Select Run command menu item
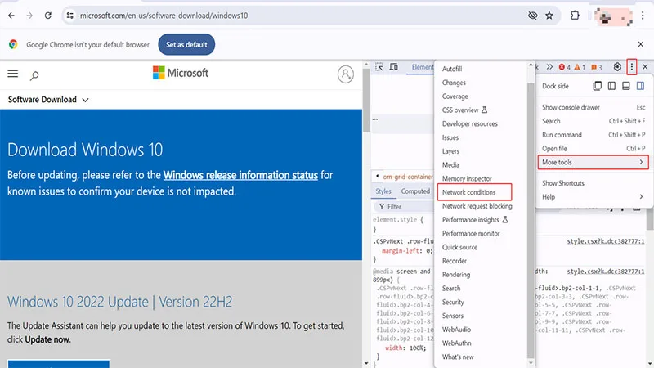The width and height of the screenshot is (654, 368). coord(594,135)
